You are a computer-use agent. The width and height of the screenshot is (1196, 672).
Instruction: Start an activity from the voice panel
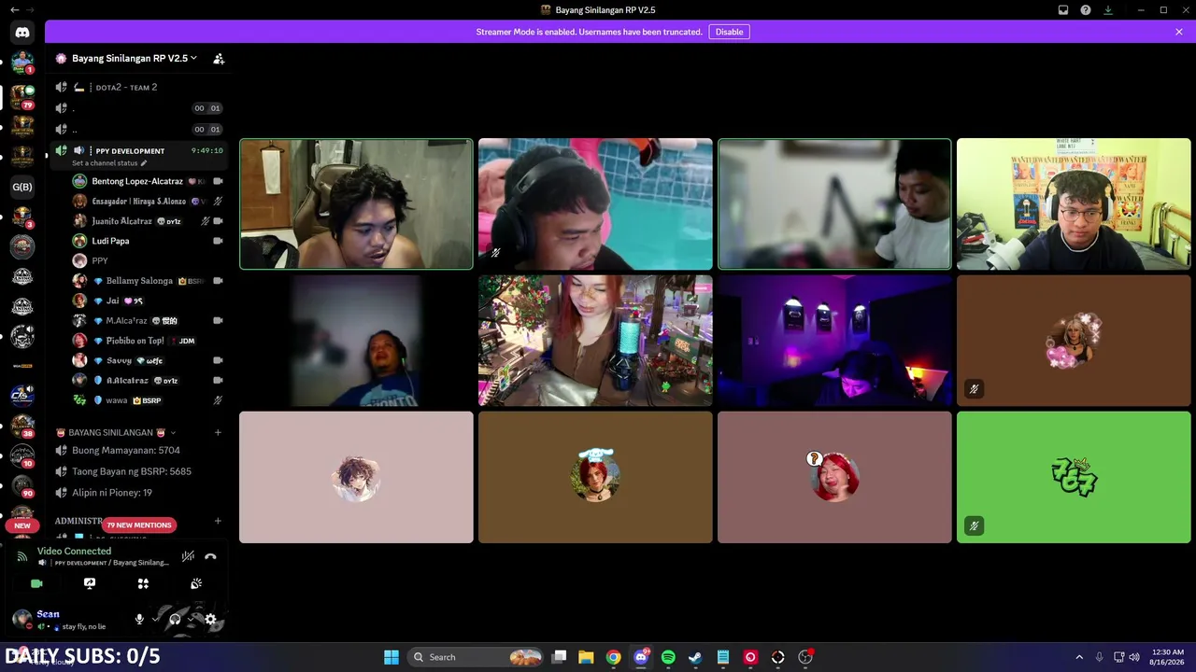point(143,583)
